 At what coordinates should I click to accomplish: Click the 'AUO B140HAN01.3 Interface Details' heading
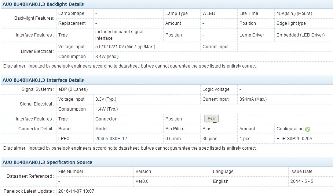[43, 80]
